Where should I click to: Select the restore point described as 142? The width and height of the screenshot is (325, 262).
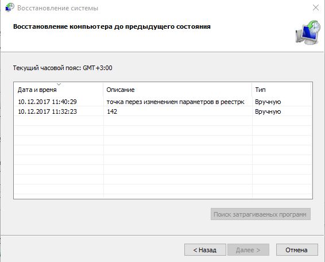[112, 111]
